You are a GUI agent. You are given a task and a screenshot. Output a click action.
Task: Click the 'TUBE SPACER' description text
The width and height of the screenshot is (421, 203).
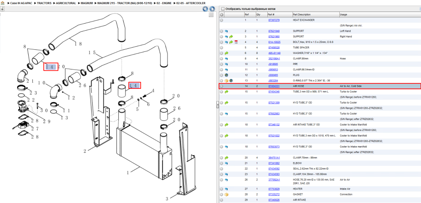[x=301, y=48]
